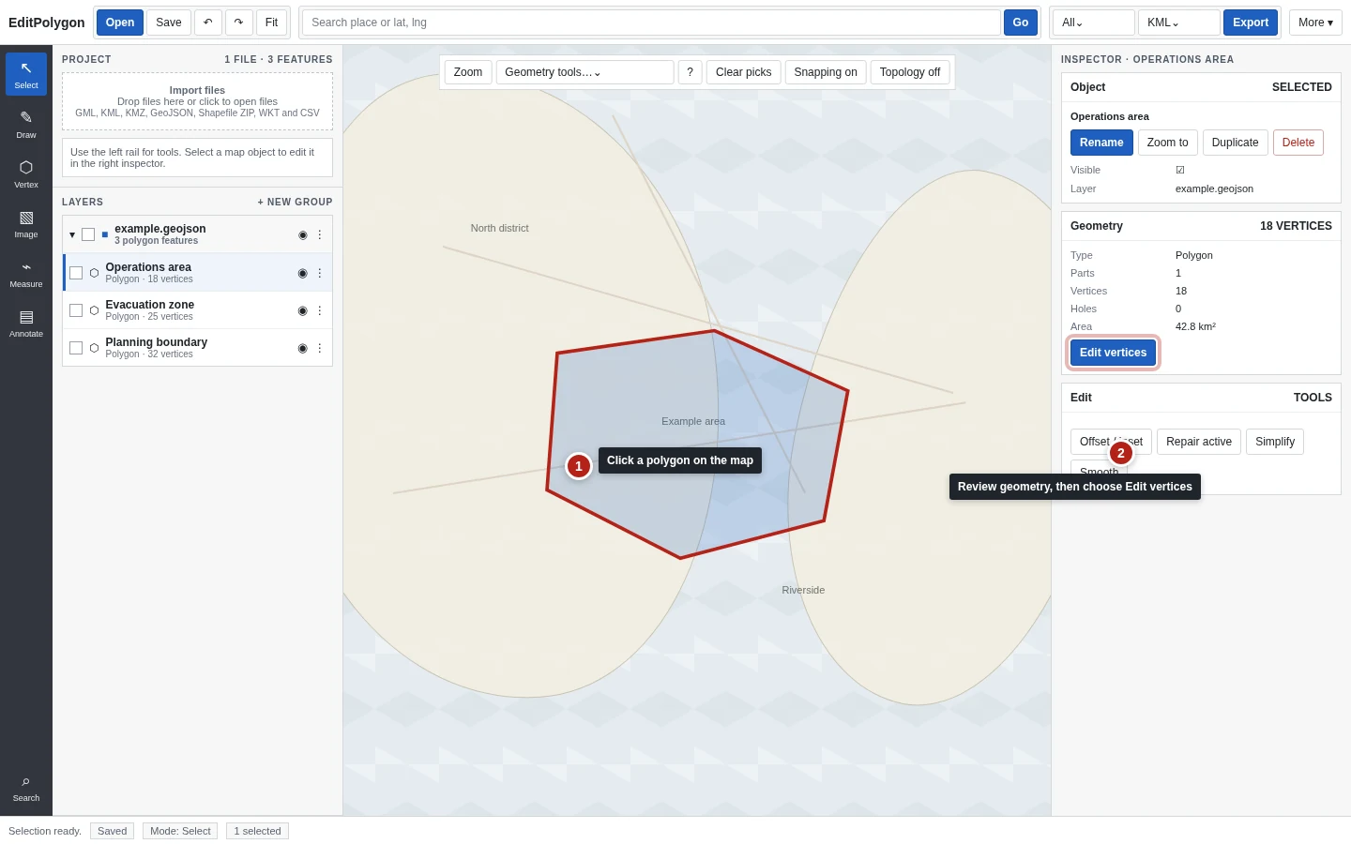
Task: Open the Geometry tools dropdown
Action: pos(584,72)
